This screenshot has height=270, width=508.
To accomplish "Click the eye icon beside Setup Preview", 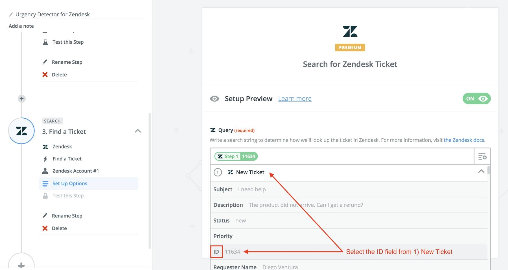I will coord(214,99).
